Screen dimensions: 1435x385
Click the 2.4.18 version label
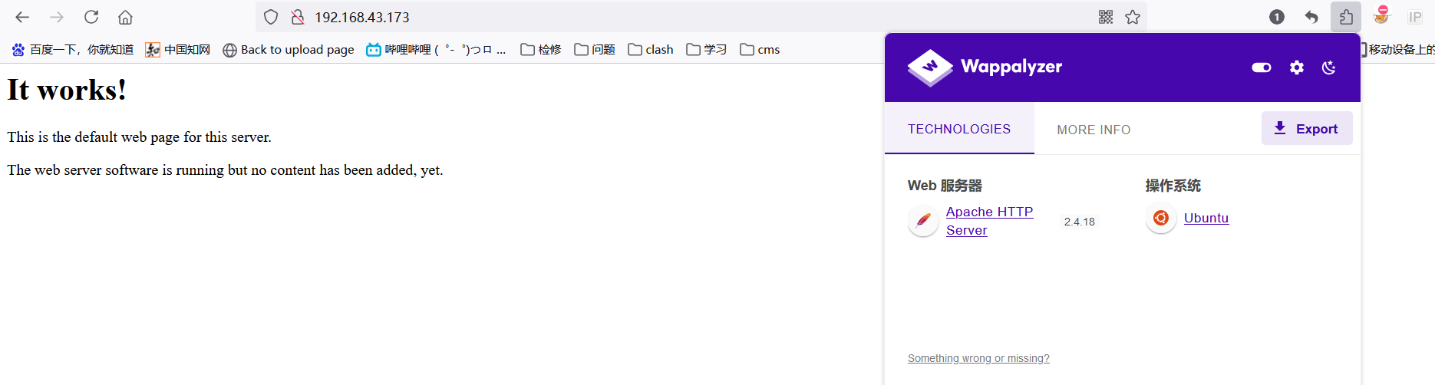point(1079,222)
